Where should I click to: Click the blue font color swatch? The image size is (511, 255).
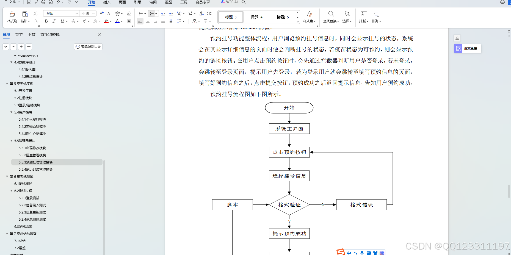tap(117, 21)
